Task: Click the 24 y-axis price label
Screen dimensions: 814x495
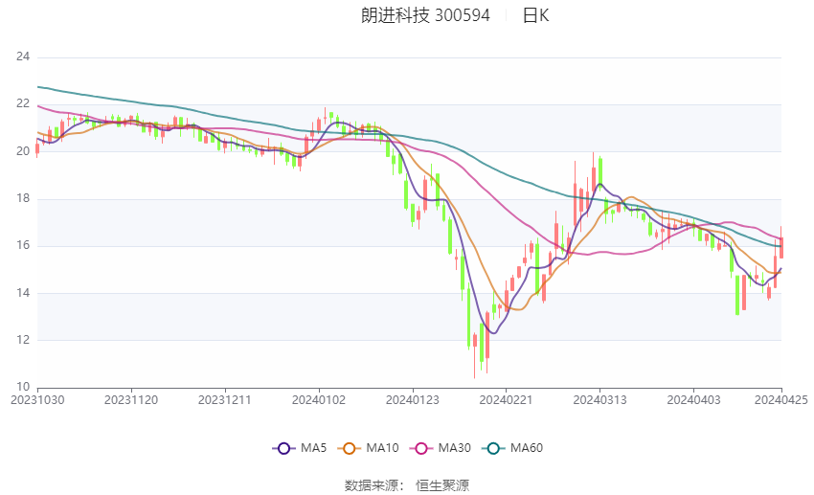Action: [23, 56]
